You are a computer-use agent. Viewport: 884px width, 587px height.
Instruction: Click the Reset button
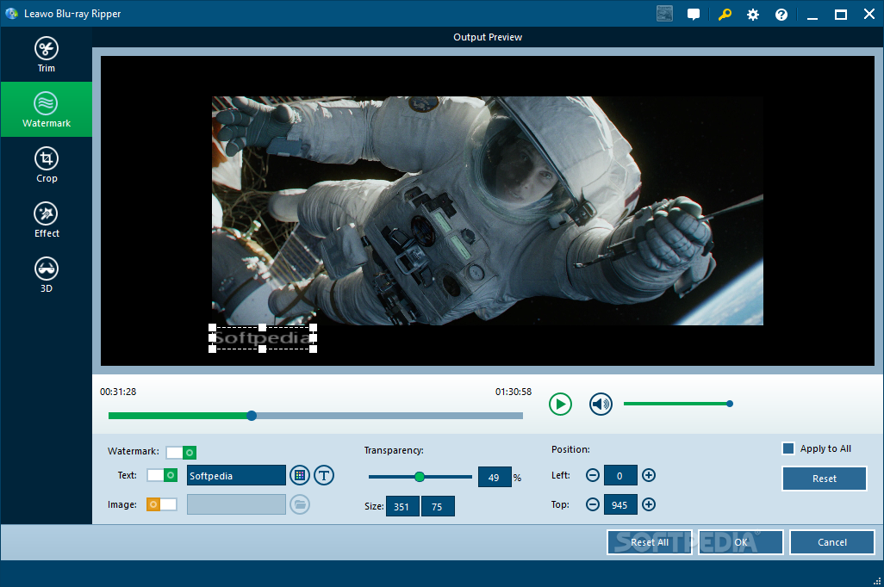click(x=825, y=479)
